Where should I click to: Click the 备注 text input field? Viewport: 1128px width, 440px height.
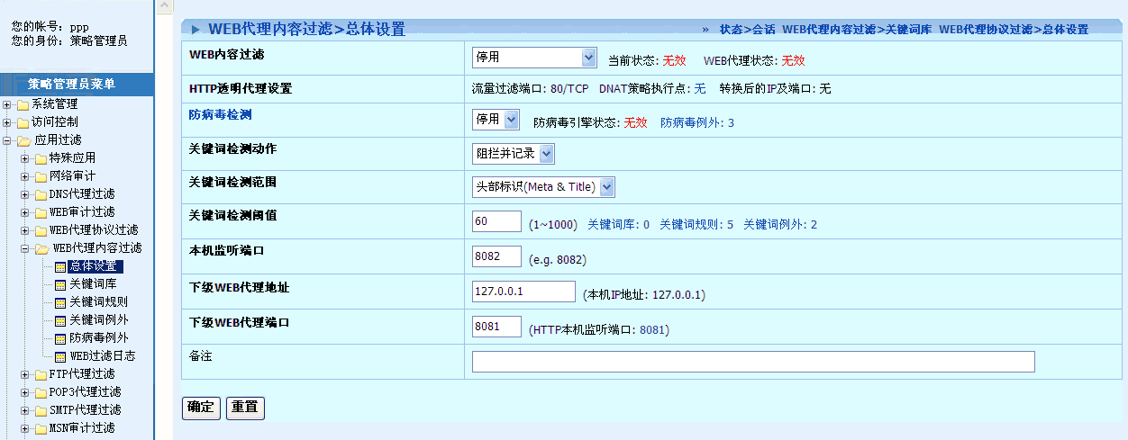pos(752,362)
